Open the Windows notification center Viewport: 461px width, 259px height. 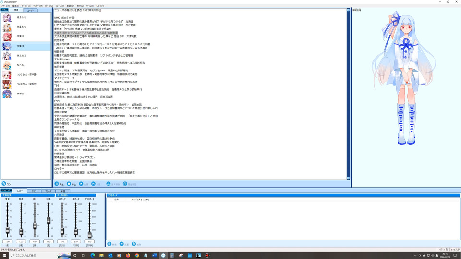(x=455, y=256)
